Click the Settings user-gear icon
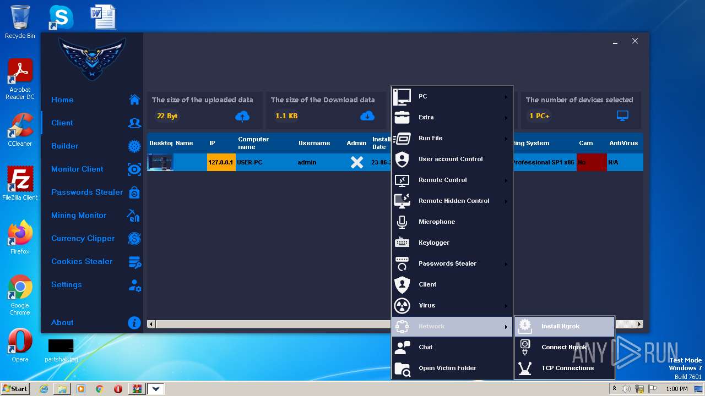This screenshot has height=396, width=705. [x=134, y=285]
